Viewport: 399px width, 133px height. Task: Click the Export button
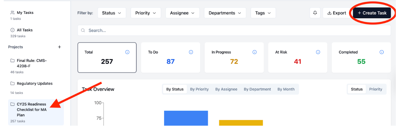336,13
